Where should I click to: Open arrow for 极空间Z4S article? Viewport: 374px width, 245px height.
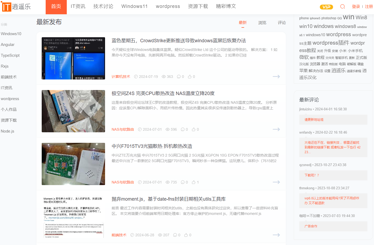click(x=276, y=129)
